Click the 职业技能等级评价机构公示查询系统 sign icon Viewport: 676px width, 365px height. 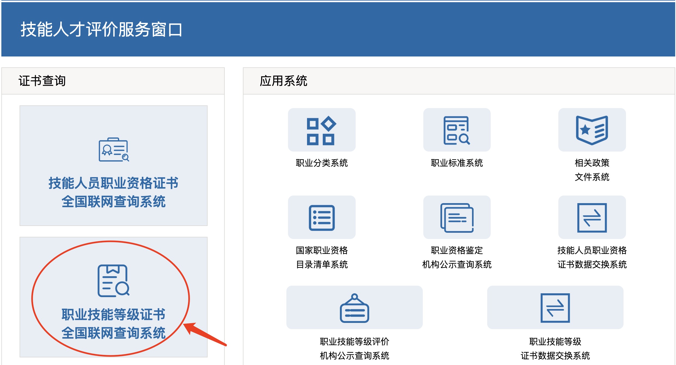tap(354, 308)
